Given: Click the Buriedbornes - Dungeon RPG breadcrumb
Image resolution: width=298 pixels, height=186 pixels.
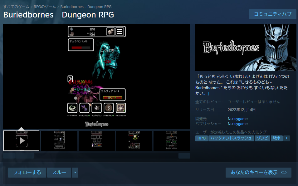Looking at the screenshot, I should 86,7.
